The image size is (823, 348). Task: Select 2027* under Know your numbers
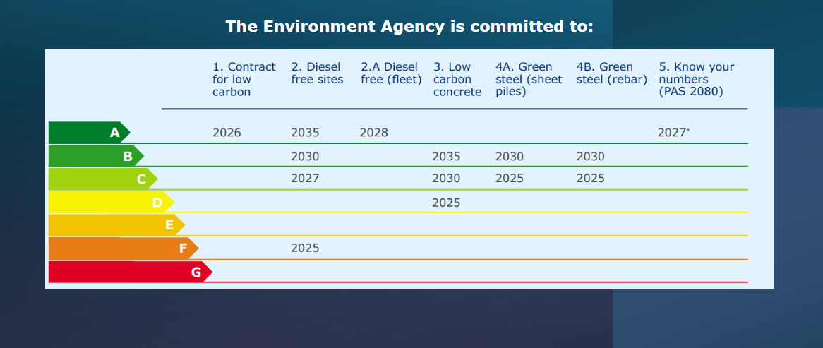(673, 132)
